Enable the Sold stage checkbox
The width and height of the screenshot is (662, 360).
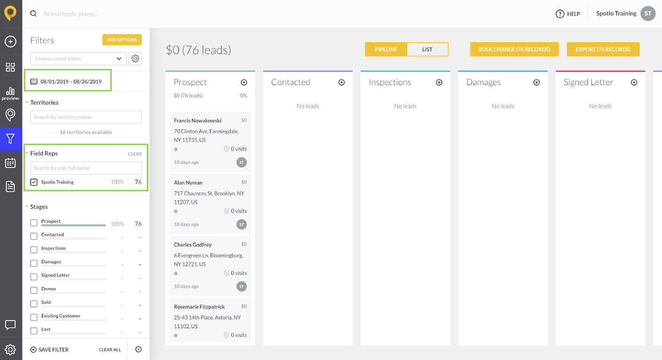pos(34,304)
